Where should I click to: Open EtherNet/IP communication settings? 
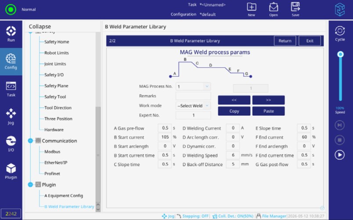click(56, 162)
